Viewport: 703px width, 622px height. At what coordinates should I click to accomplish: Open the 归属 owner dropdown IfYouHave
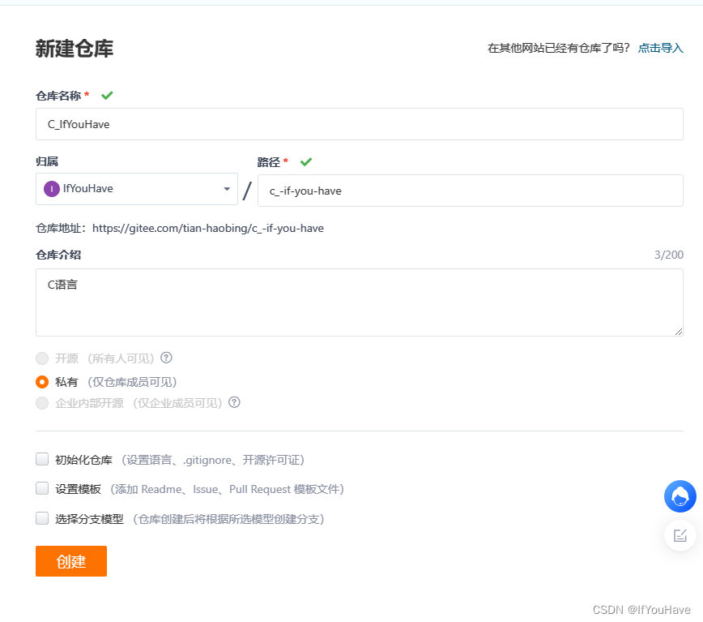click(x=137, y=189)
